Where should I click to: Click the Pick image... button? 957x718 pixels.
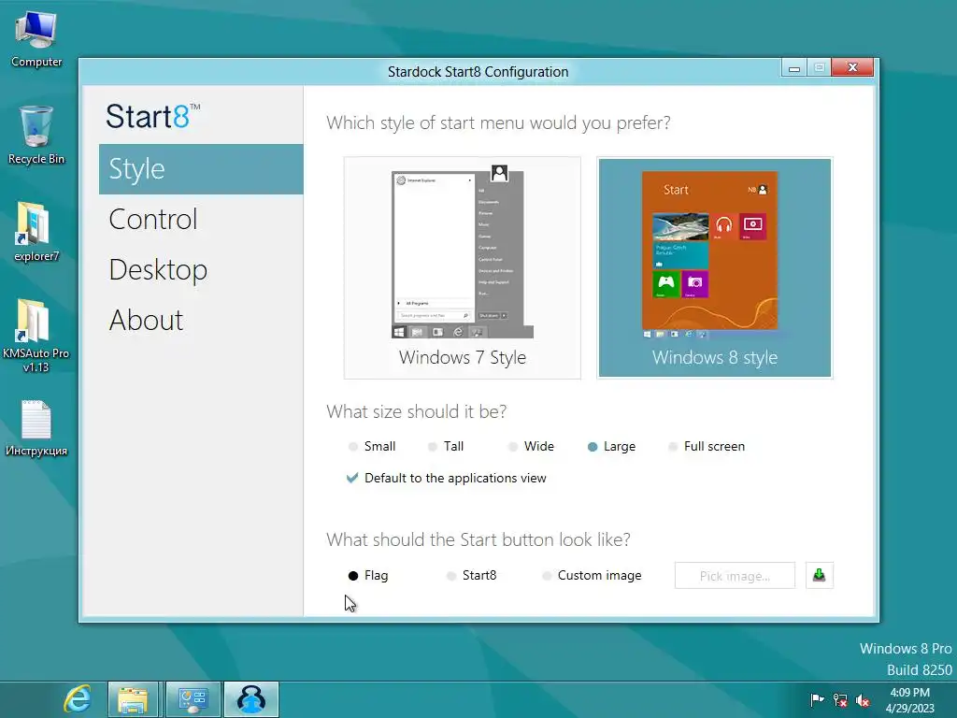735,575
